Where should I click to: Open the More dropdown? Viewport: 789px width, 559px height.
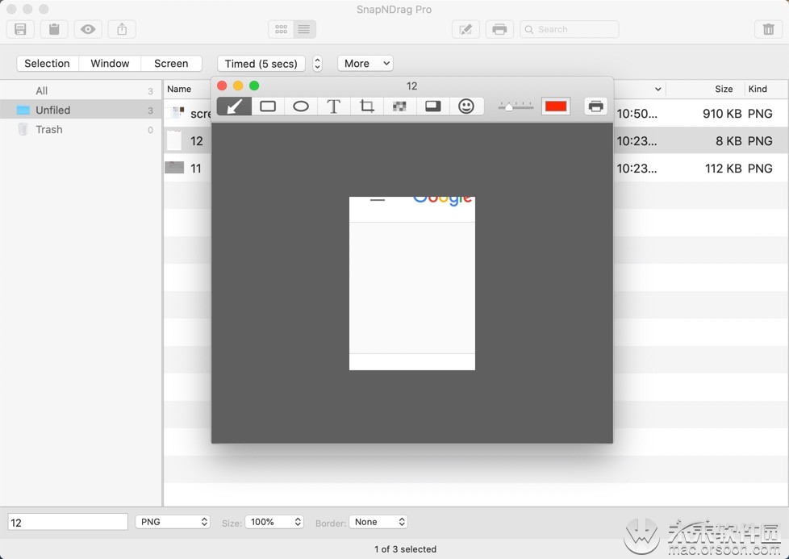pyautogui.click(x=365, y=63)
